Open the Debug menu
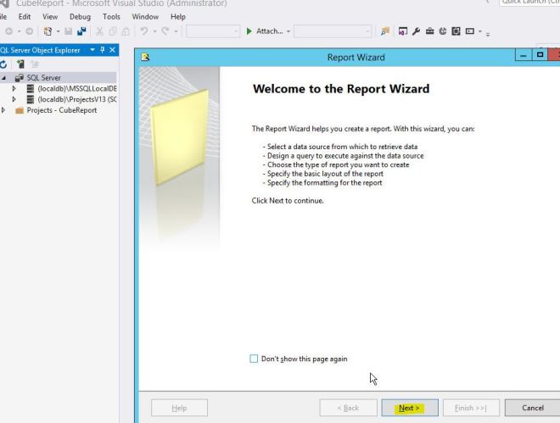 [x=80, y=16]
